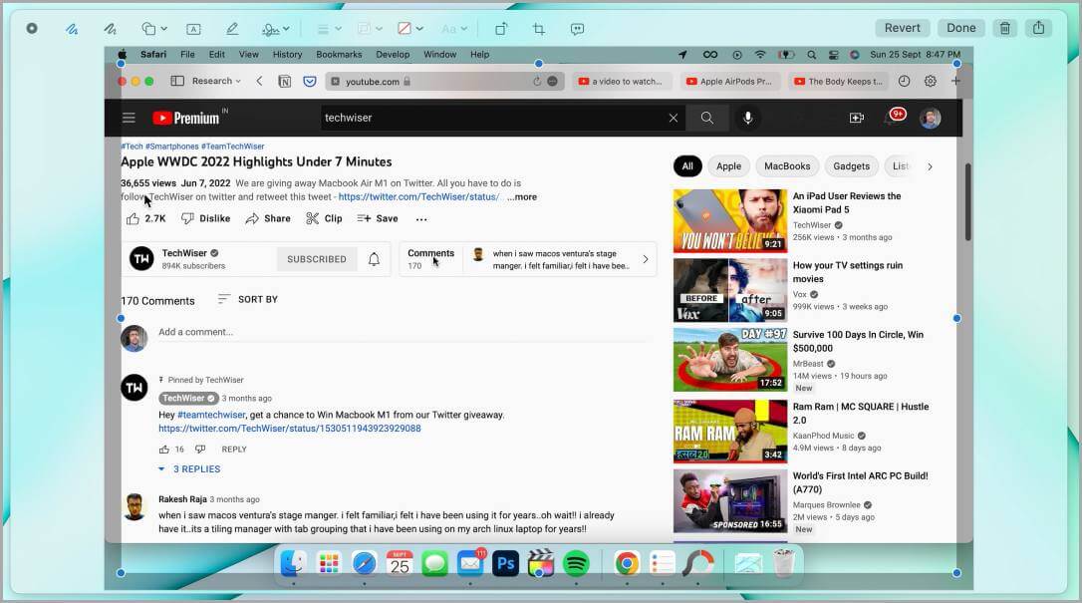Screen dimensions: 1082x603
Task: Click the Share button under the video
Action: coord(268,218)
